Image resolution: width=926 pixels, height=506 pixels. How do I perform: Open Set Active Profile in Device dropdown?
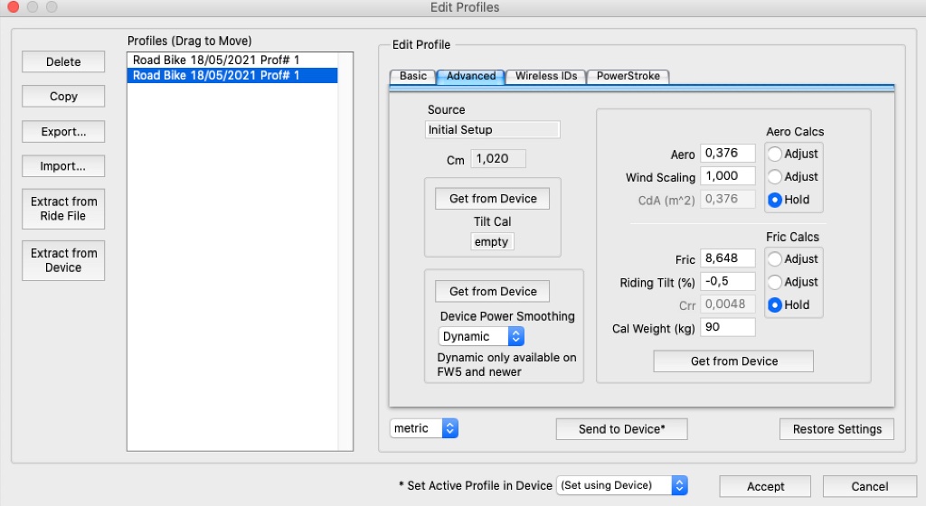[622, 485]
